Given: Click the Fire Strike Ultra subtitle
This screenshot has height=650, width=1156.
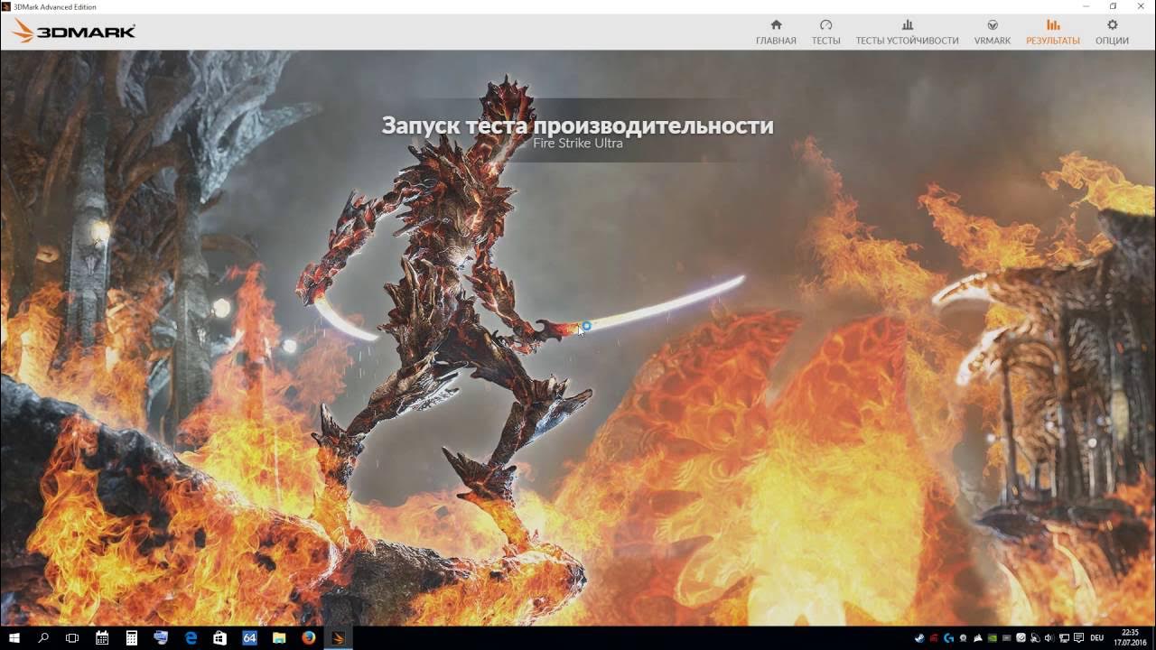Looking at the screenshot, I should [x=578, y=144].
